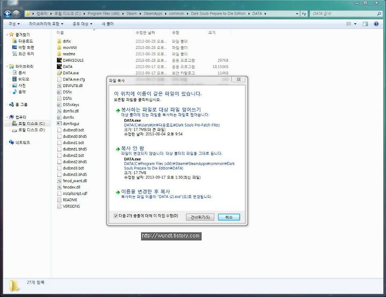Viewport: 386px width, 297px height.
Task: Select dvdbnd0.bdt file
Action: [x=73, y=130]
